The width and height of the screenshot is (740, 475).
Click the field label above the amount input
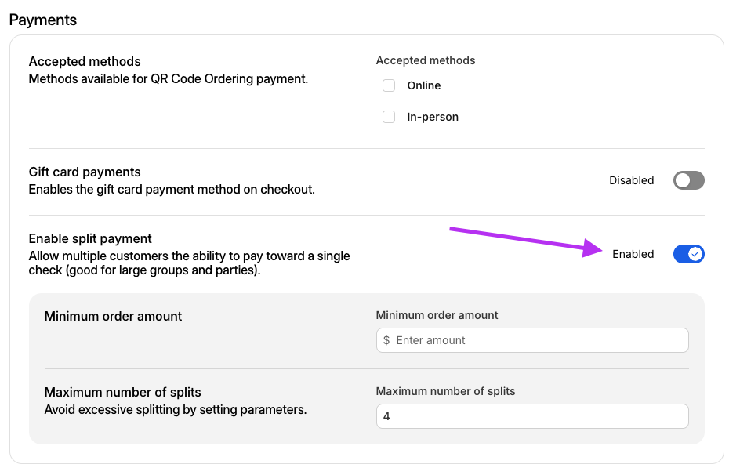437,315
